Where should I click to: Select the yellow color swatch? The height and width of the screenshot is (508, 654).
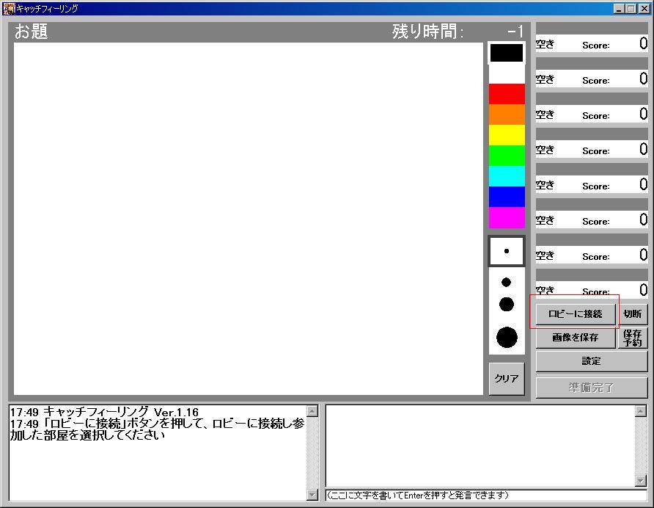point(507,135)
